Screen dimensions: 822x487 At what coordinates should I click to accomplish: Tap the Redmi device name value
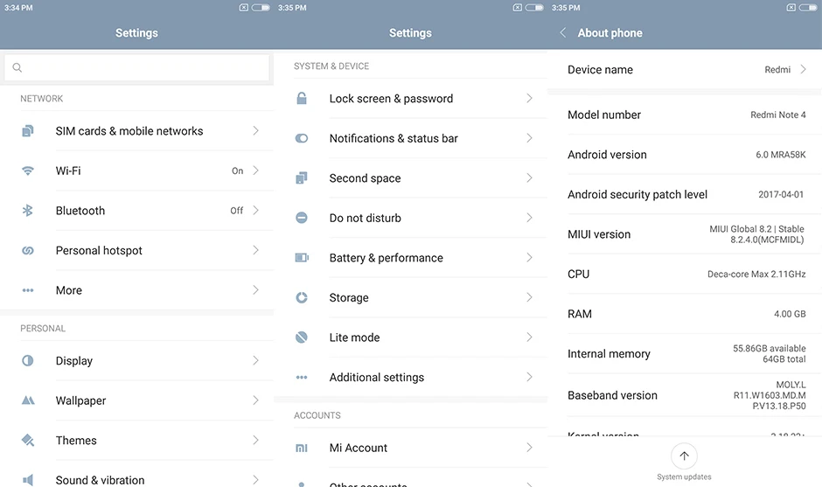(777, 70)
